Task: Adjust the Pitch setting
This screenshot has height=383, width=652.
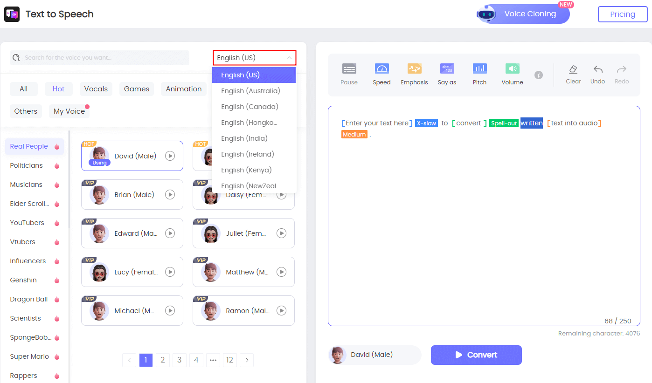Action: pos(479,74)
